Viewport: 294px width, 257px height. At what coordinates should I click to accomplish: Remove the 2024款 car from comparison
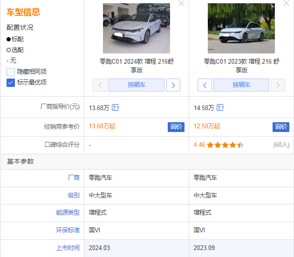coord(181,4)
